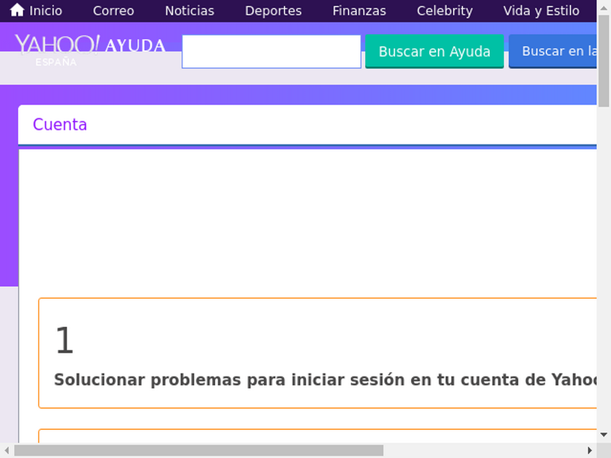Open the Deportes section
Screen dimensions: 611x458
[x=273, y=11]
